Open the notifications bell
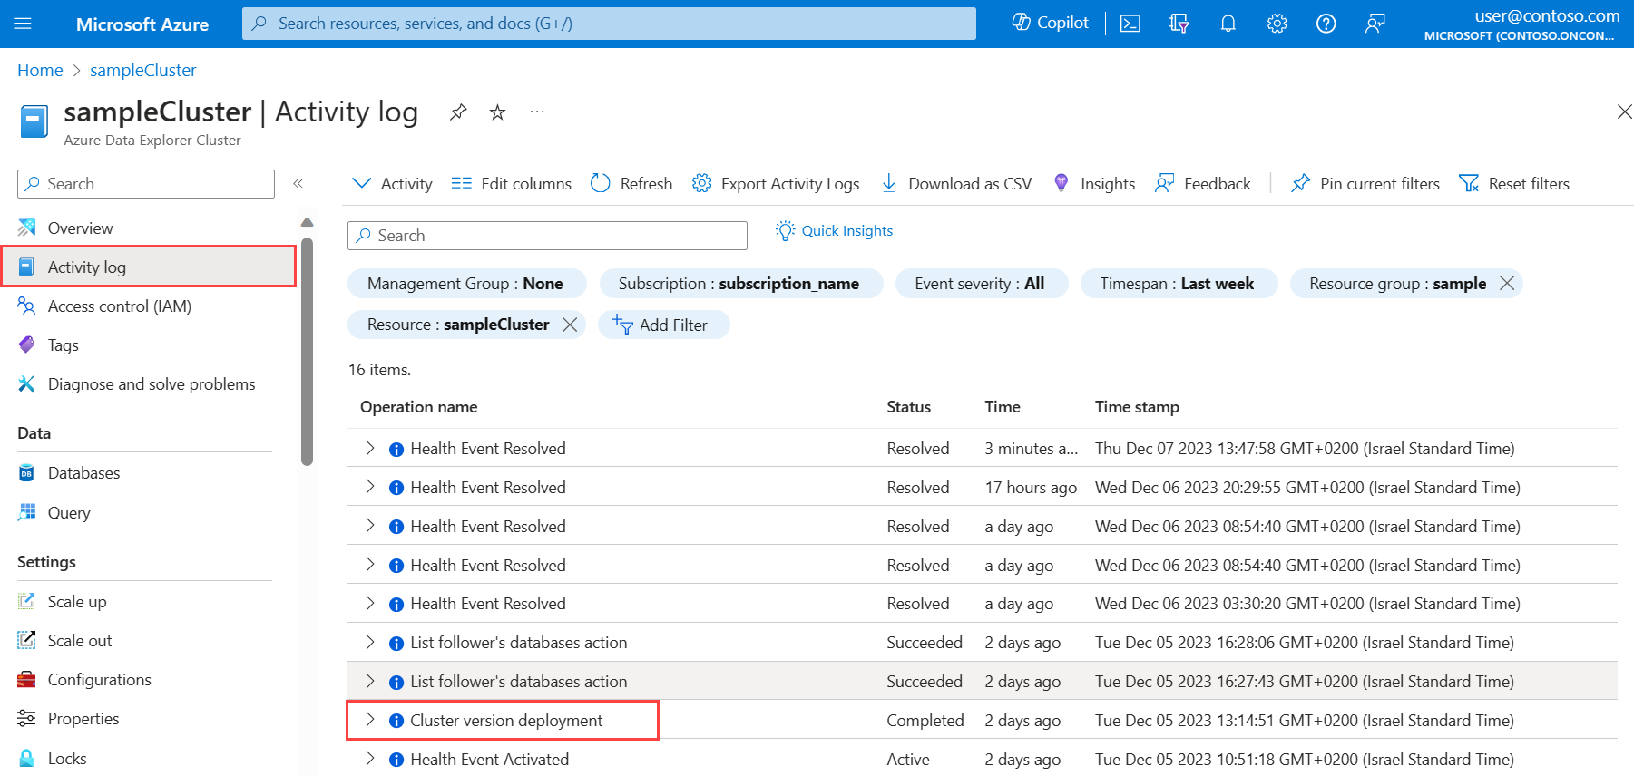 1228,24
